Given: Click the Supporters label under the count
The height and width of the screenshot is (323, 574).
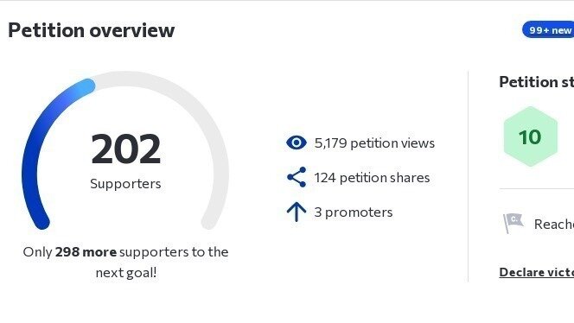Looking at the screenshot, I should click(x=125, y=184).
